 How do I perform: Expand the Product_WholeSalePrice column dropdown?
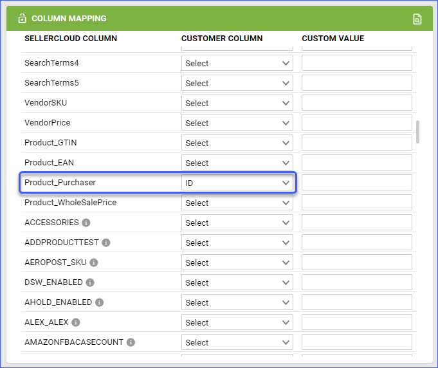(237, 203)
